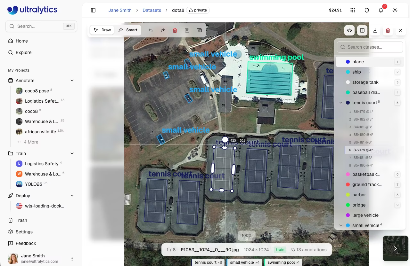The width and height of the screenshot is (410, 266).
Task: Download the image using the download icon
Action: point(375,31)
